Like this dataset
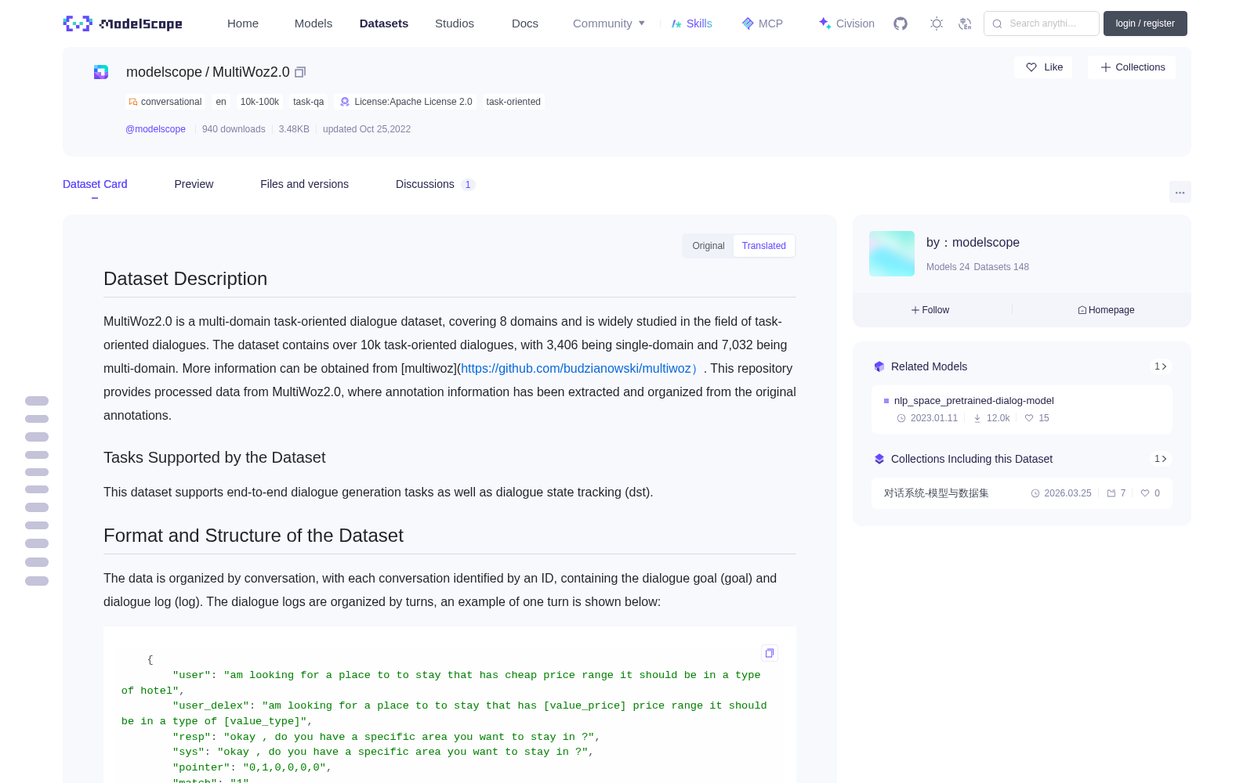This screenshot has height=783, width=1254. pyautogui.click(x=1044, y=67)
